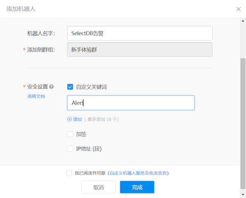Click the 安全设置 help question mark icon
This screenshot has width=246, height=198.
point(51,86)
